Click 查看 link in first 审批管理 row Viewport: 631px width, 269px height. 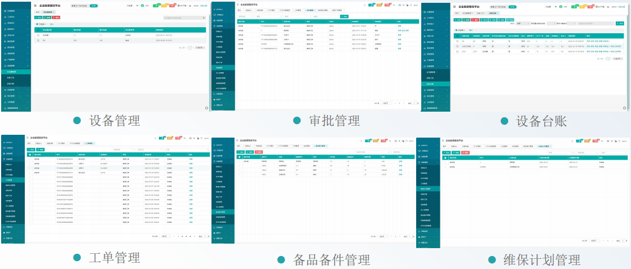point(400,26)
